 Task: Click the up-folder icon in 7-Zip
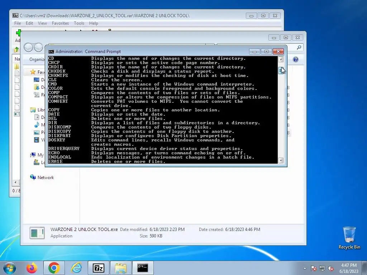(x=16, y=49)
